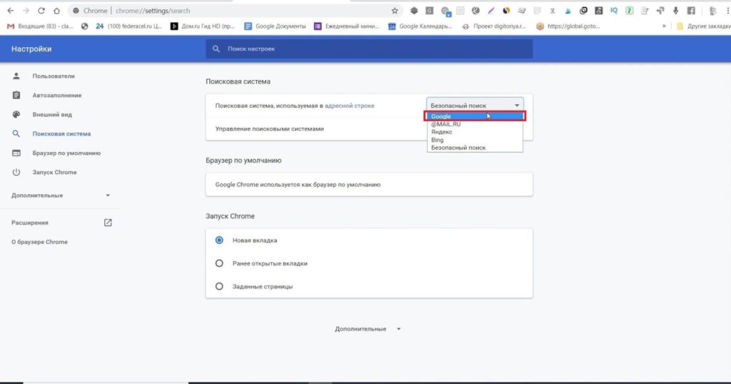Click the magnifier icon in settings search bar
731x384 pixels.
[x=216, y=49]
